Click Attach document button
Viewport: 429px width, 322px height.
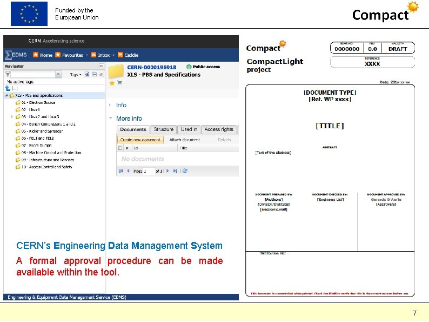[185, 140]
